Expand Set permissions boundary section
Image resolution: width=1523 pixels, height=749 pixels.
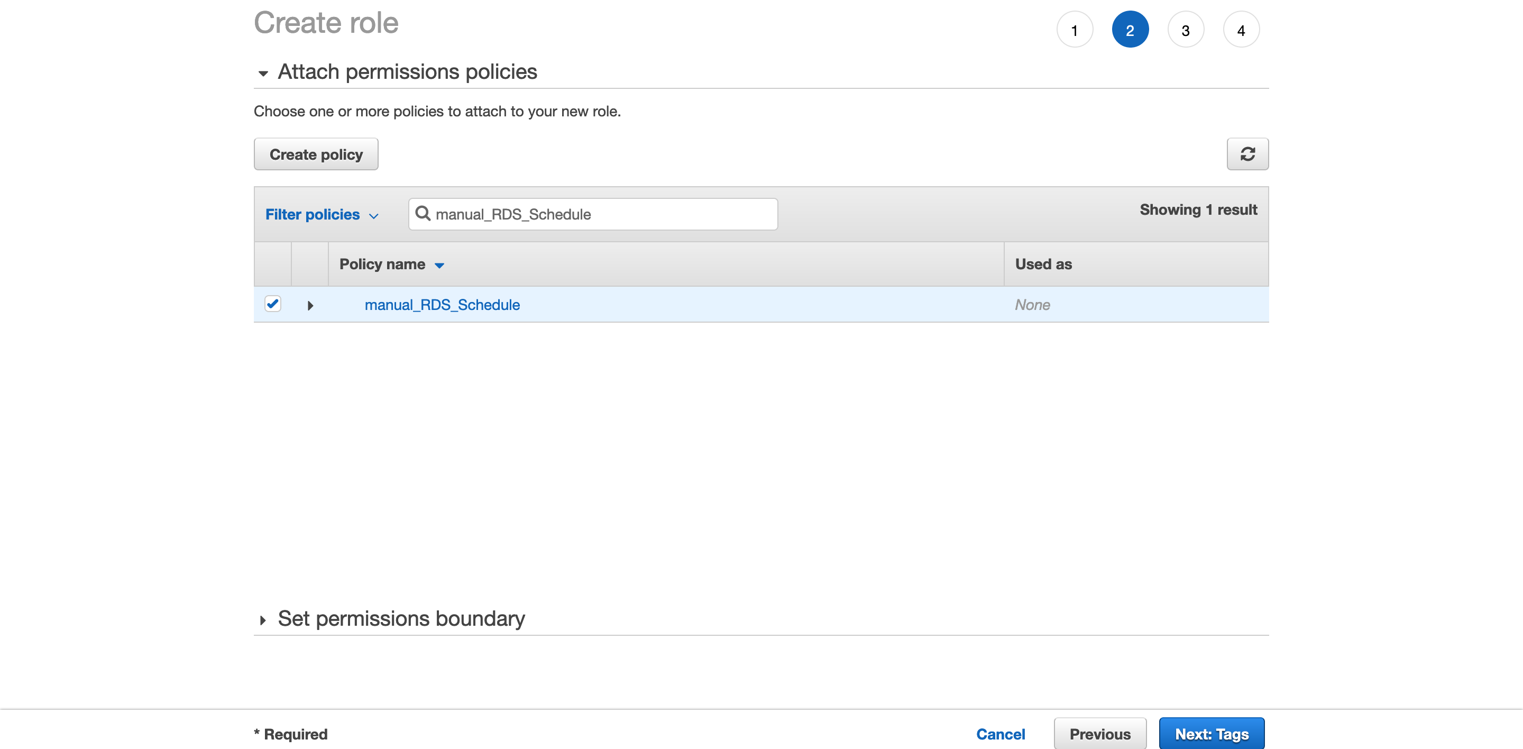coord(263,620)
